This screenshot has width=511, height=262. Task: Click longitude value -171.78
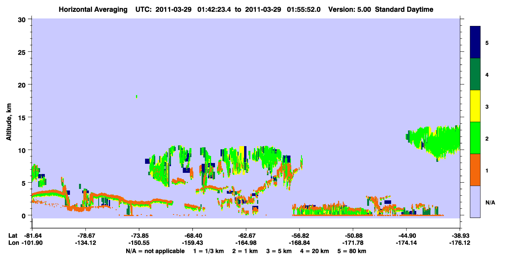(x=353, y=243)
